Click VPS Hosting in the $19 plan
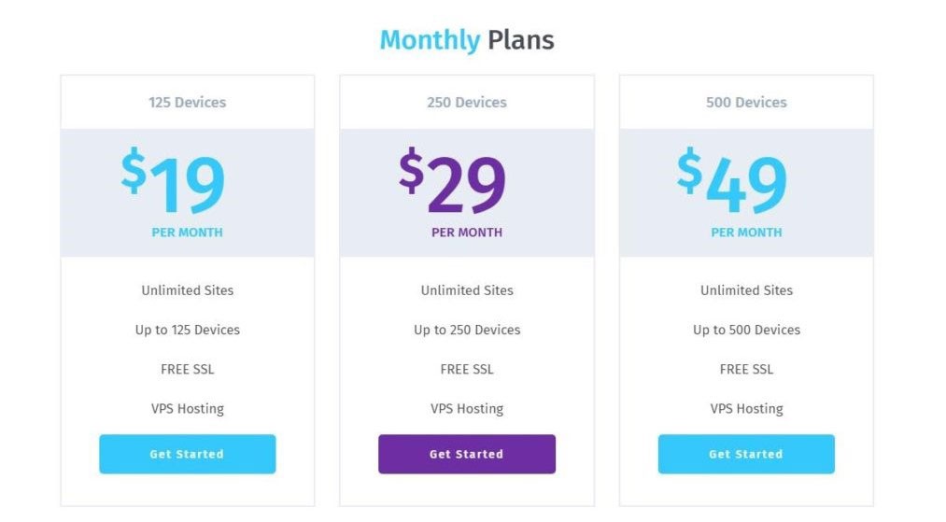The height and width of the screenshot is (522, 946). click(187, 408)
